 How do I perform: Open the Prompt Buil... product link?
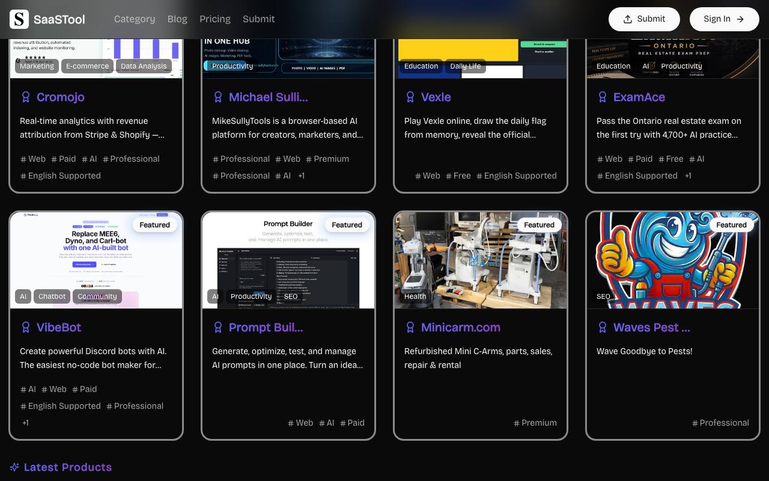(266, 327)
